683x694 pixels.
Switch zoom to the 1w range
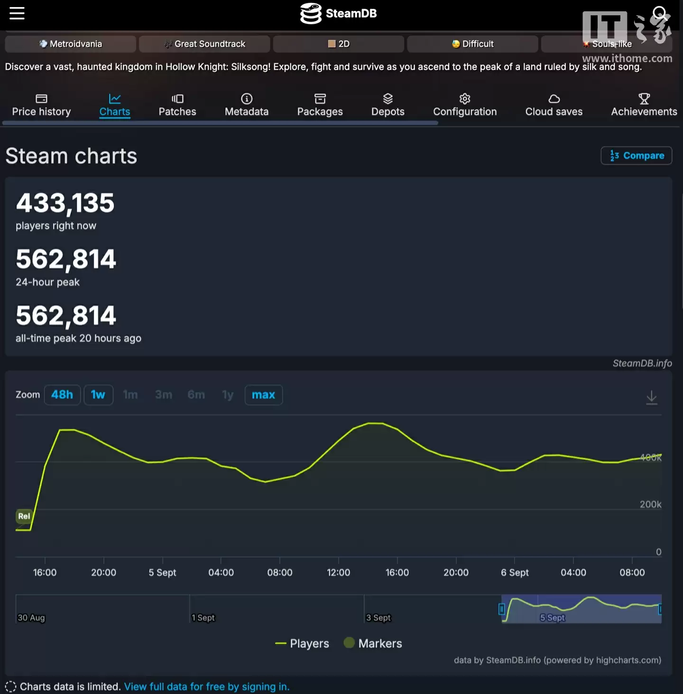coord(98,394)
